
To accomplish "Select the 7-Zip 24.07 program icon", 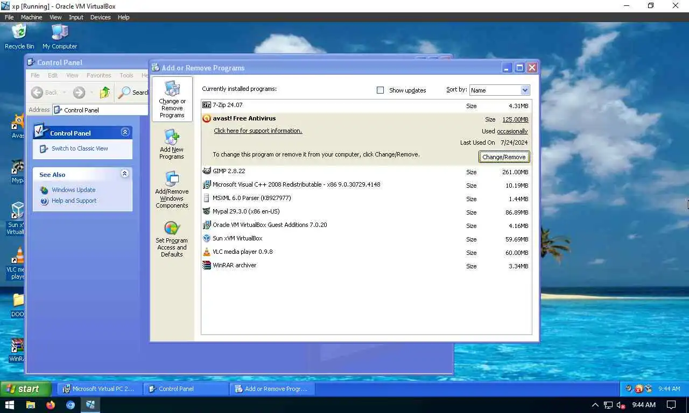I will click(207, 105).
